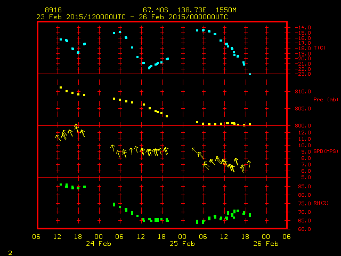
Task: Click the "60.0" humidity tick label
Action: 305,229
